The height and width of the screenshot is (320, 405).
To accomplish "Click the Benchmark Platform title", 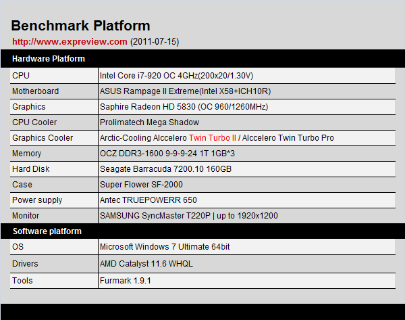I will pyautogui.click(x=80, y=26).
